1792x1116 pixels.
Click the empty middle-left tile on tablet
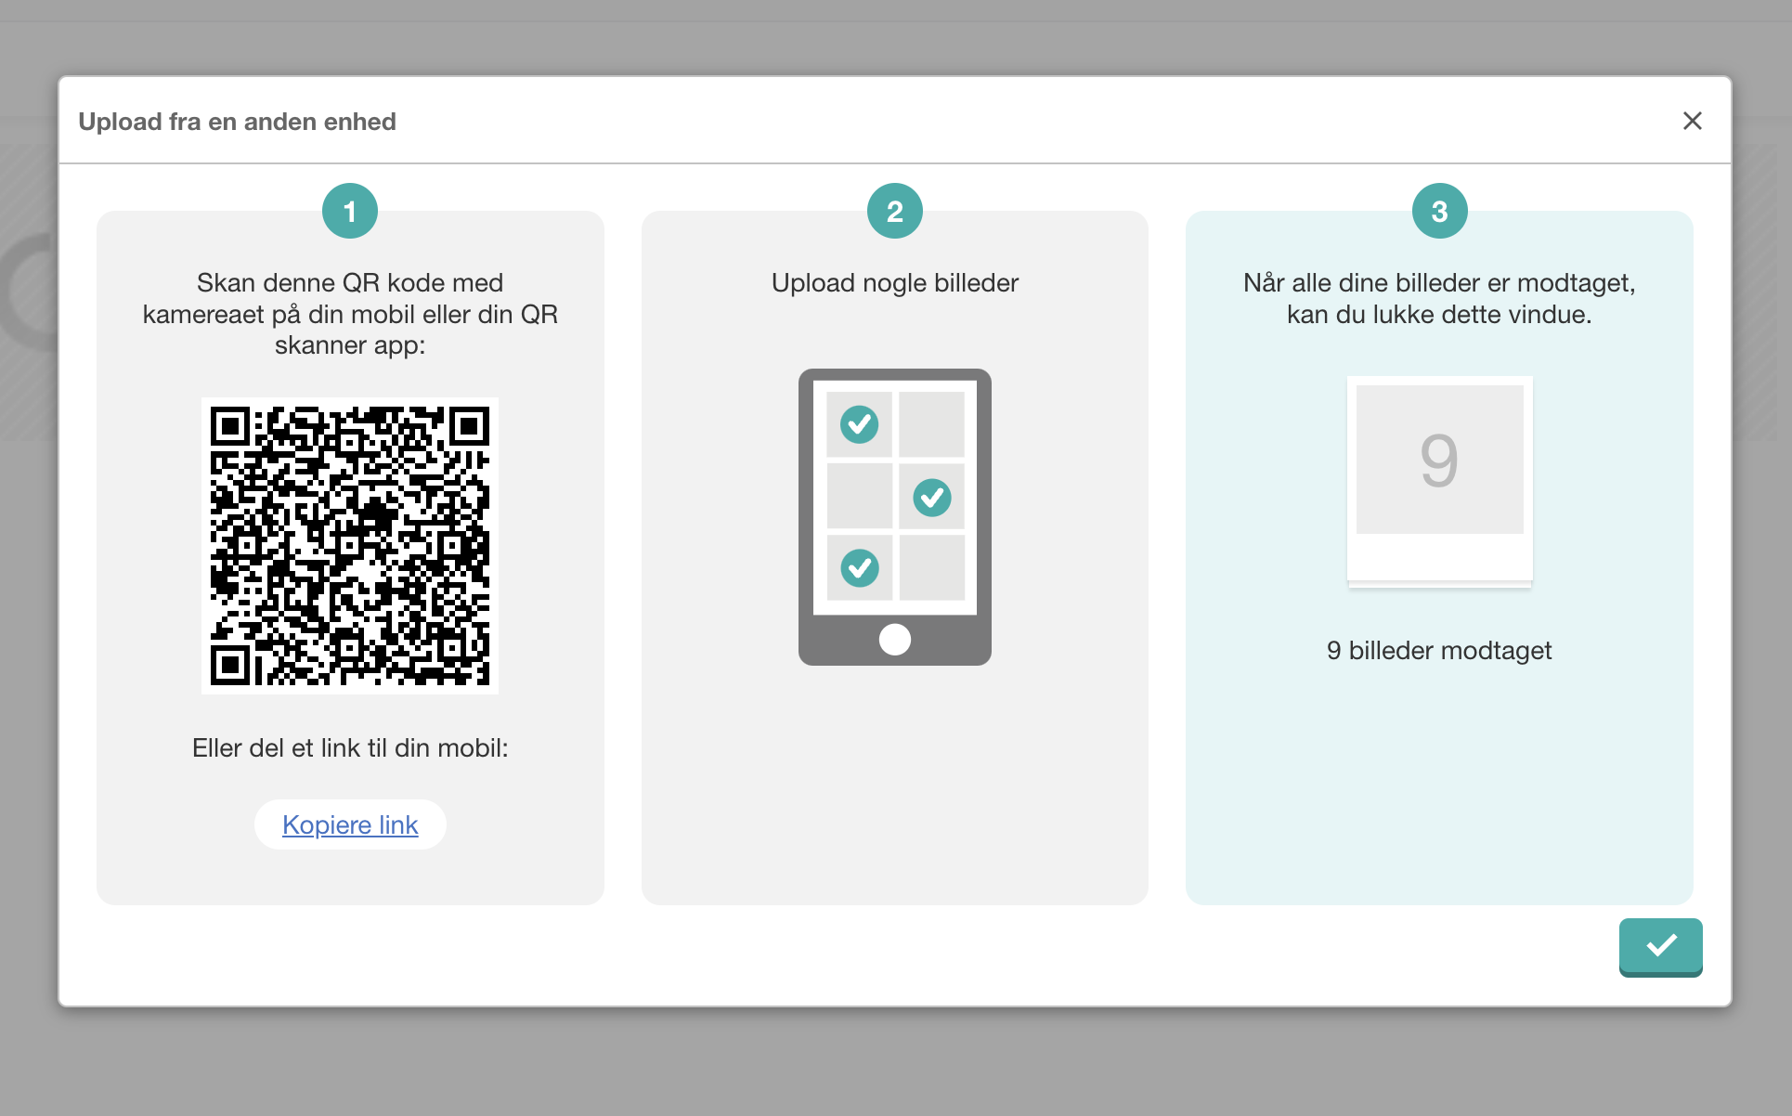point(859,497)
